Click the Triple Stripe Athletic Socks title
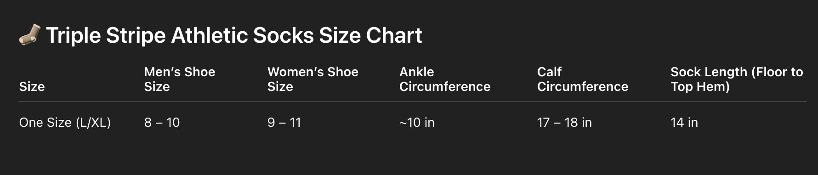Screen dimensions: 818x175 (x=234, y=36)
